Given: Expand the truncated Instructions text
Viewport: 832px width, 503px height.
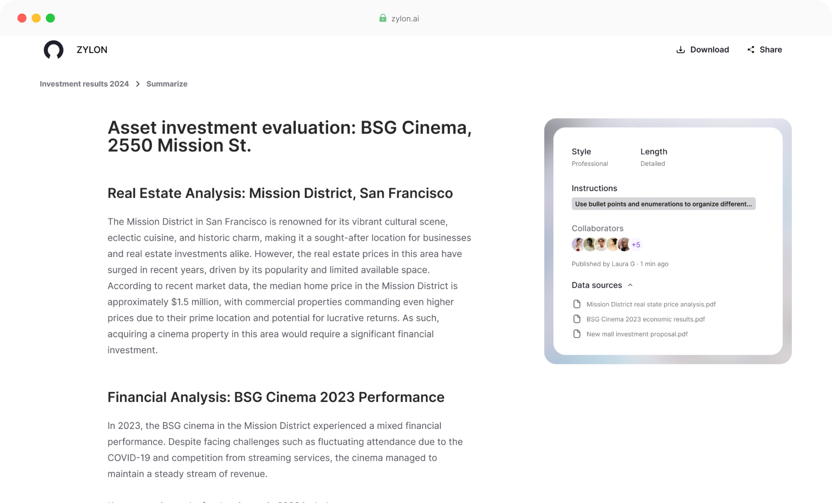Looking at the screenshot, I should click(x=663, y=204).
